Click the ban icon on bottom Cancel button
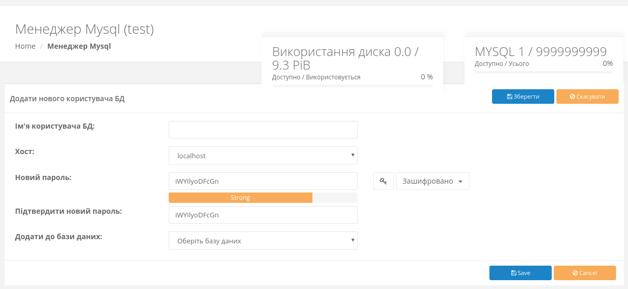Screen dimensions: 628x289 pos(575,273)
